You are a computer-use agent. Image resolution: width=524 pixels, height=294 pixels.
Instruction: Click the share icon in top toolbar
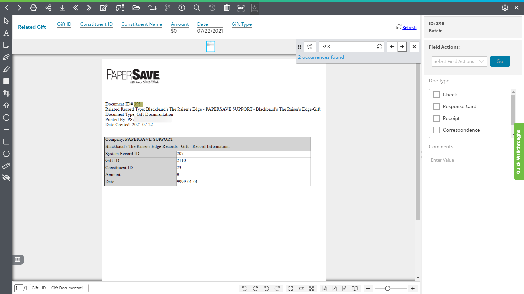(x=48, y=8)
